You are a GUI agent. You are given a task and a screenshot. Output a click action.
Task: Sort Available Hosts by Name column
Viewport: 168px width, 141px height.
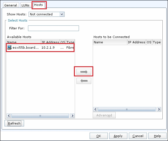click(24, 42)
